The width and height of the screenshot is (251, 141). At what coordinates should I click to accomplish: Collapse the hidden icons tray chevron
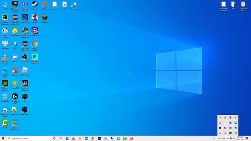point(228,138)
